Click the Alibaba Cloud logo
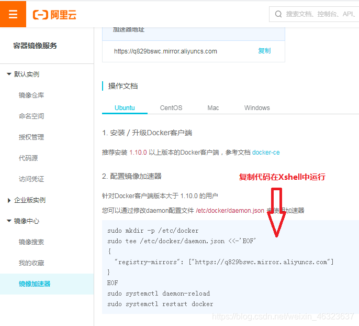This screenshot has width=359, height=326. 54,15
